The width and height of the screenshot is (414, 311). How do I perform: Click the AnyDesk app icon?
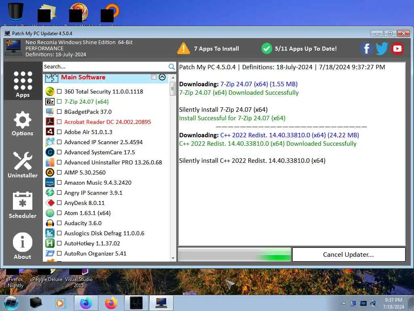(50, 203)
